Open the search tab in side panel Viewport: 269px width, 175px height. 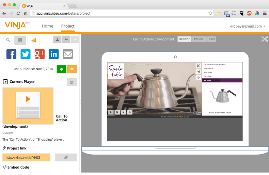[8, 40]
